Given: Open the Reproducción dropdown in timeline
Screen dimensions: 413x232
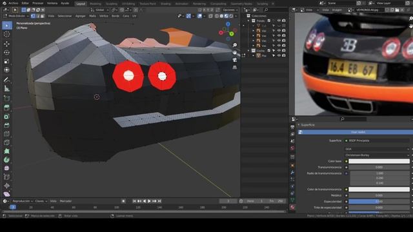Looking at the screenshot, I should click(22, 201).
